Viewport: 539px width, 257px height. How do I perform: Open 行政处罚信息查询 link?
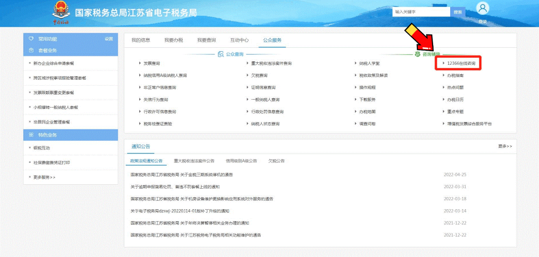tap(268, 112)
